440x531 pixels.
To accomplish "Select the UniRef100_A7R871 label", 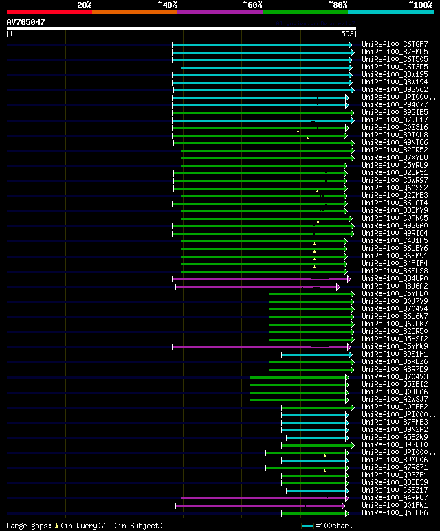I will pos(395,468).
